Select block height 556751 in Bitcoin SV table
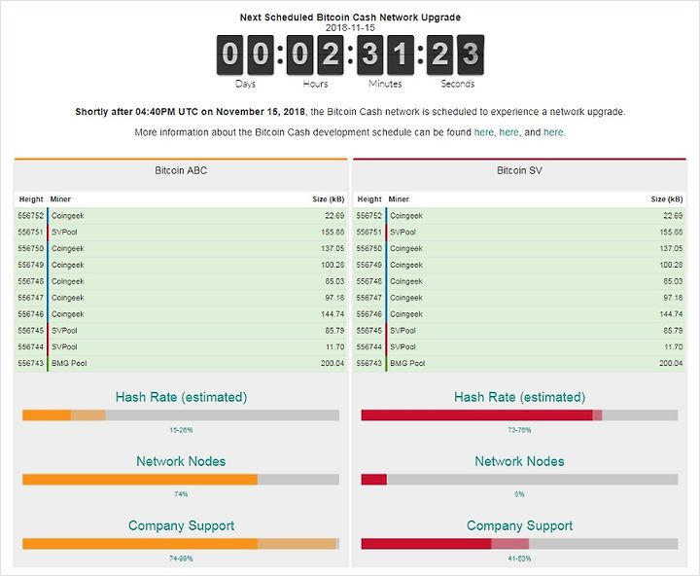Image resolution: width=700 pixels, height=576 pixels. tap(369, 233)
